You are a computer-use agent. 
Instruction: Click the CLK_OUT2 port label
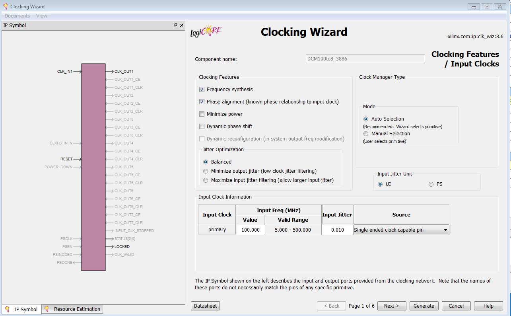point(124,96)
